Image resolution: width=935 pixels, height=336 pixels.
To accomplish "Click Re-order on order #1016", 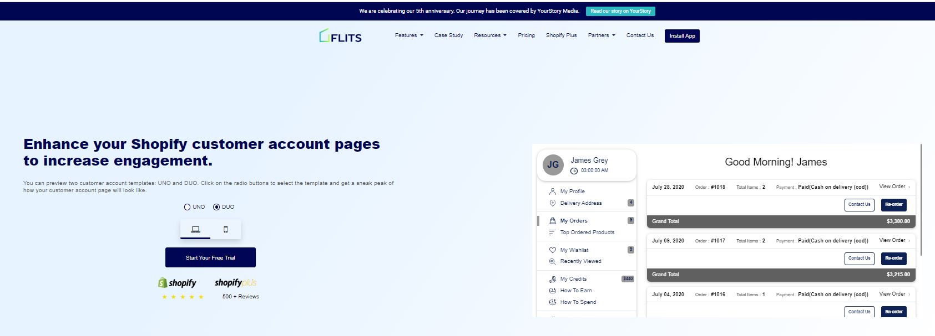I will coord(893,312).
